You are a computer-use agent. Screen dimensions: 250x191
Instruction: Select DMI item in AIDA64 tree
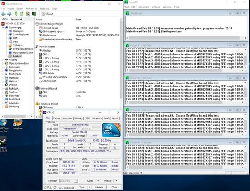pos(15,38)
